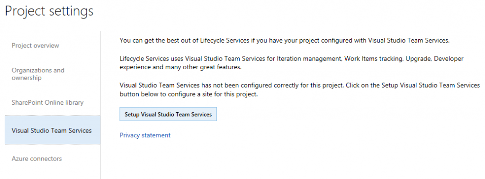
Task: Open the Privacy statement link
Action: (x=145, y=135)
